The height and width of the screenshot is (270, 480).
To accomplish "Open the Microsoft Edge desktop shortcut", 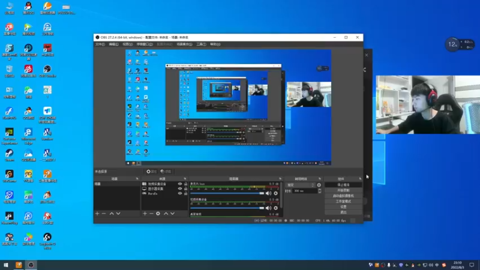I will tap(28, 136).
